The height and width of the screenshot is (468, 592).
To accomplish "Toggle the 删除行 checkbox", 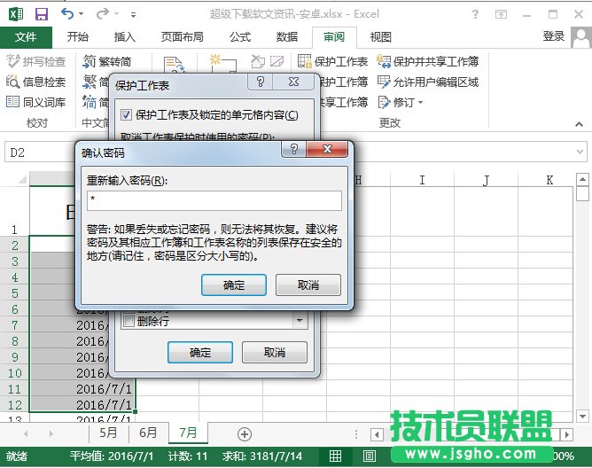I will pyautogui.click(x=129, y=322).
